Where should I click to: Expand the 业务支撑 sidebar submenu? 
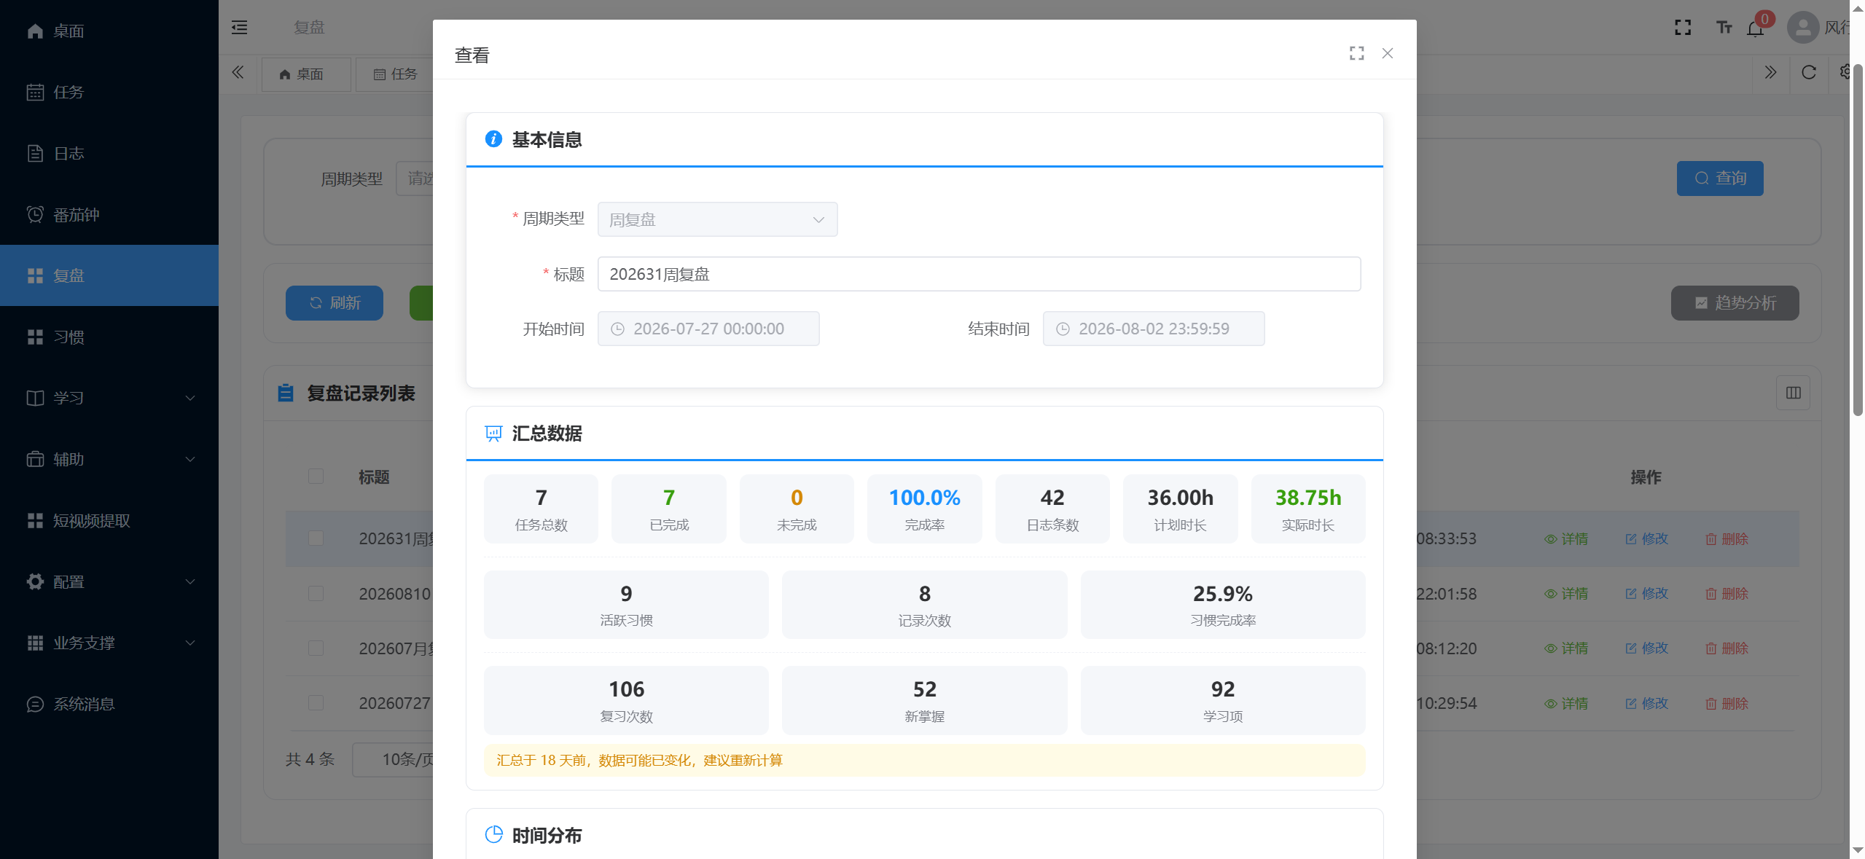(x=109, y=643)
